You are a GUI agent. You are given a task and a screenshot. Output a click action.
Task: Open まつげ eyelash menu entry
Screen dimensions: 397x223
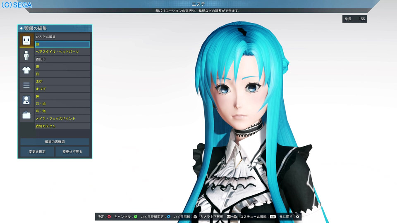(62, 89)
